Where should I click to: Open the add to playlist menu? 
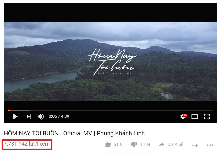coord(195,144)
